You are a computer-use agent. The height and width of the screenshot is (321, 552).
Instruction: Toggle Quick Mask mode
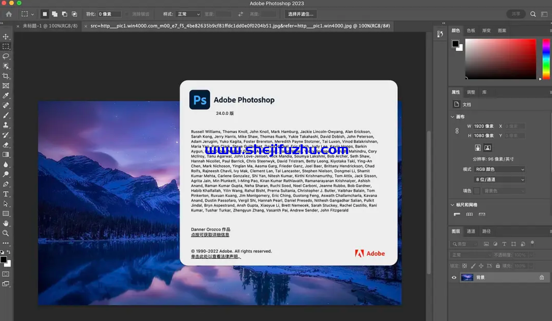click(x=6, y=274)
